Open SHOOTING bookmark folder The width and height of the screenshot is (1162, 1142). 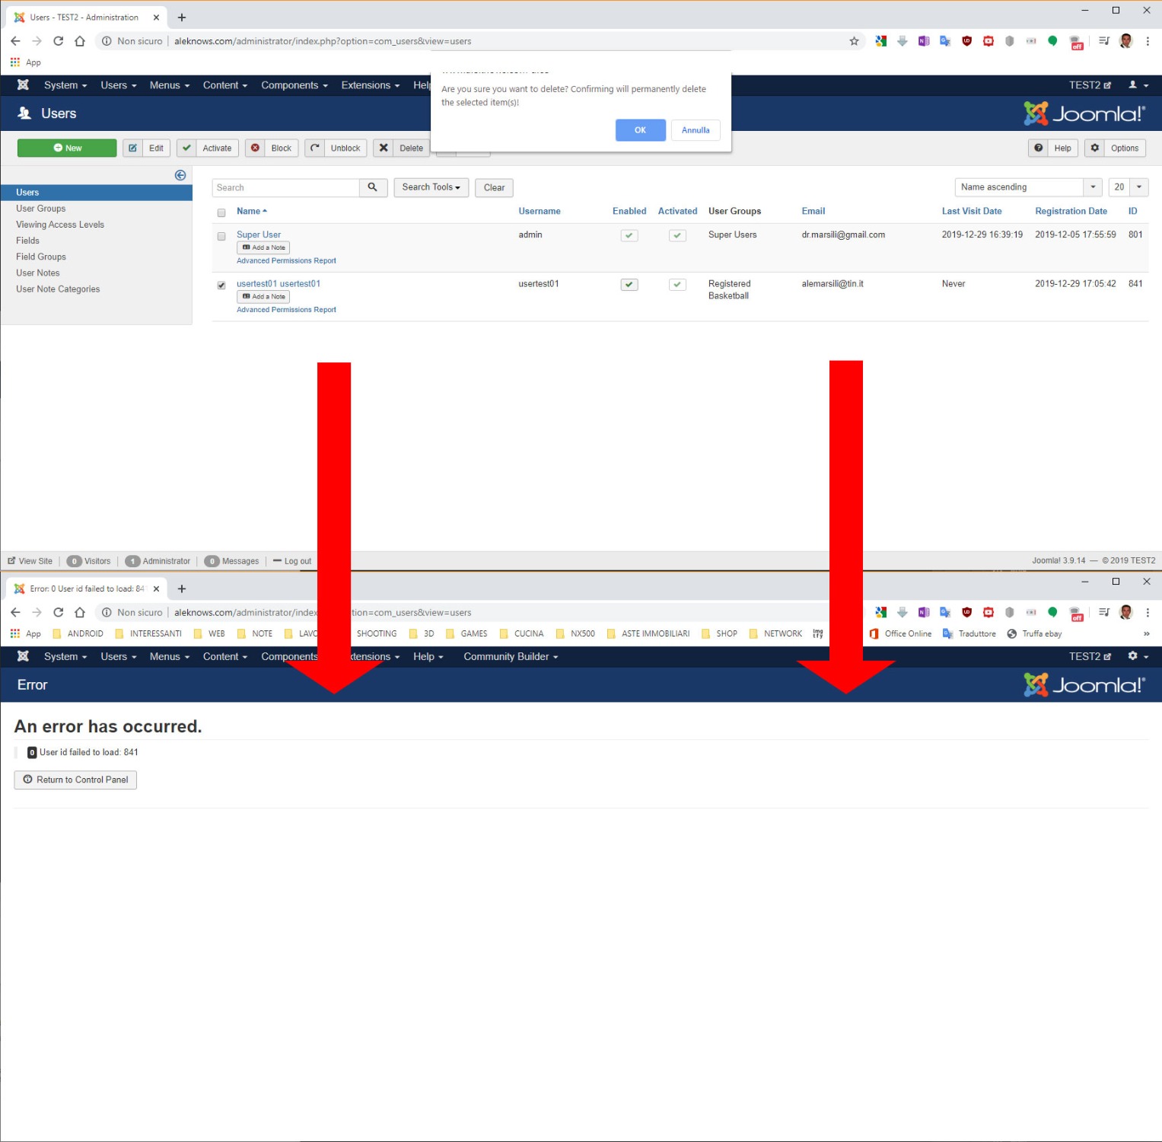click(377, 633)
